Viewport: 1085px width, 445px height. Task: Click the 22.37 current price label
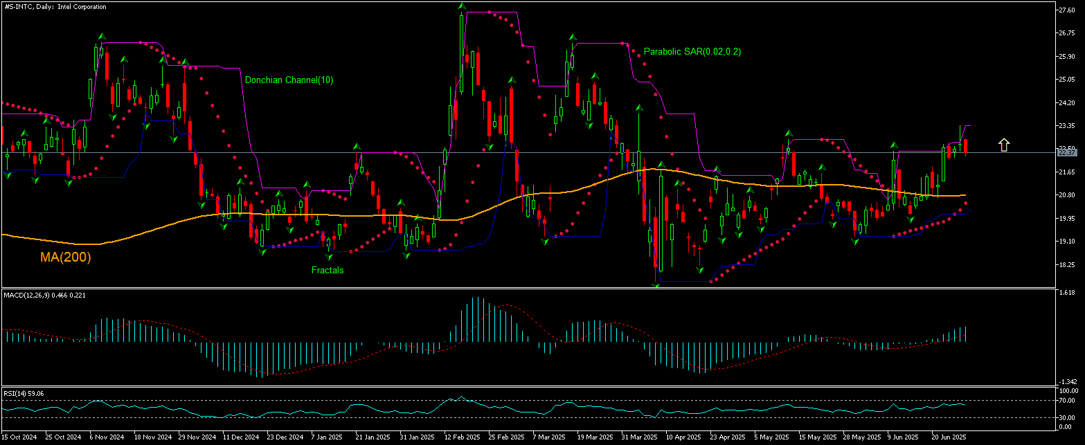pos(1066,152)
